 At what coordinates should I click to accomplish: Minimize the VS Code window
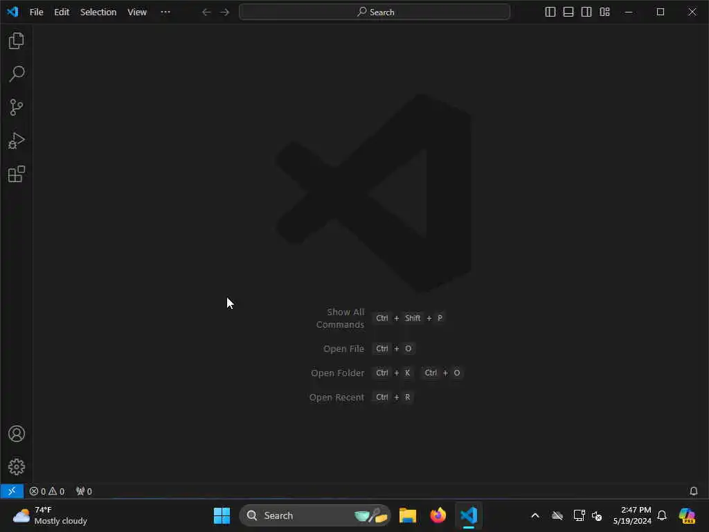[629, 12]
